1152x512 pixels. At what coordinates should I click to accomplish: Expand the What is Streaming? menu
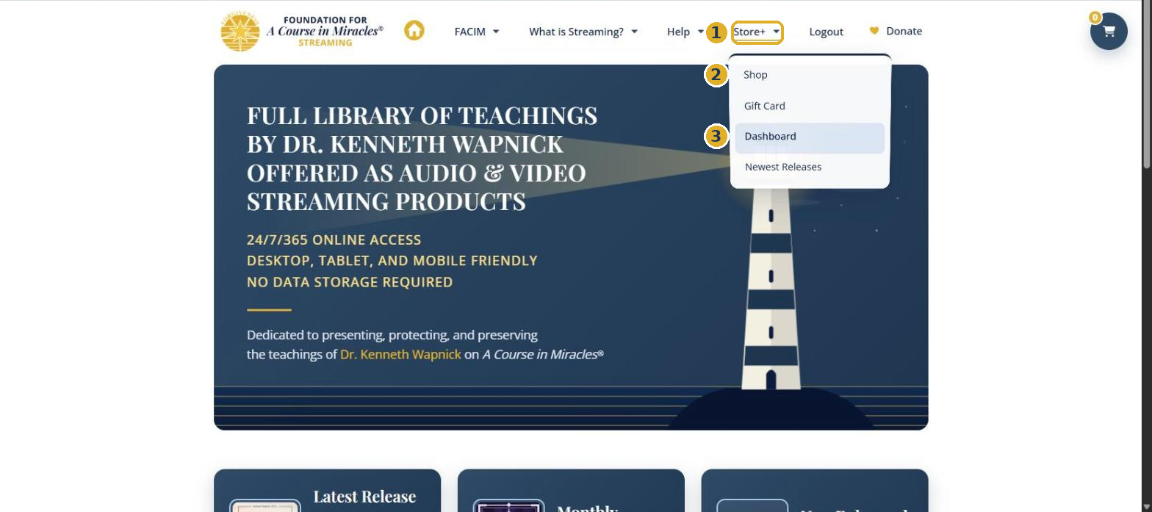click(x=583, y=32)
